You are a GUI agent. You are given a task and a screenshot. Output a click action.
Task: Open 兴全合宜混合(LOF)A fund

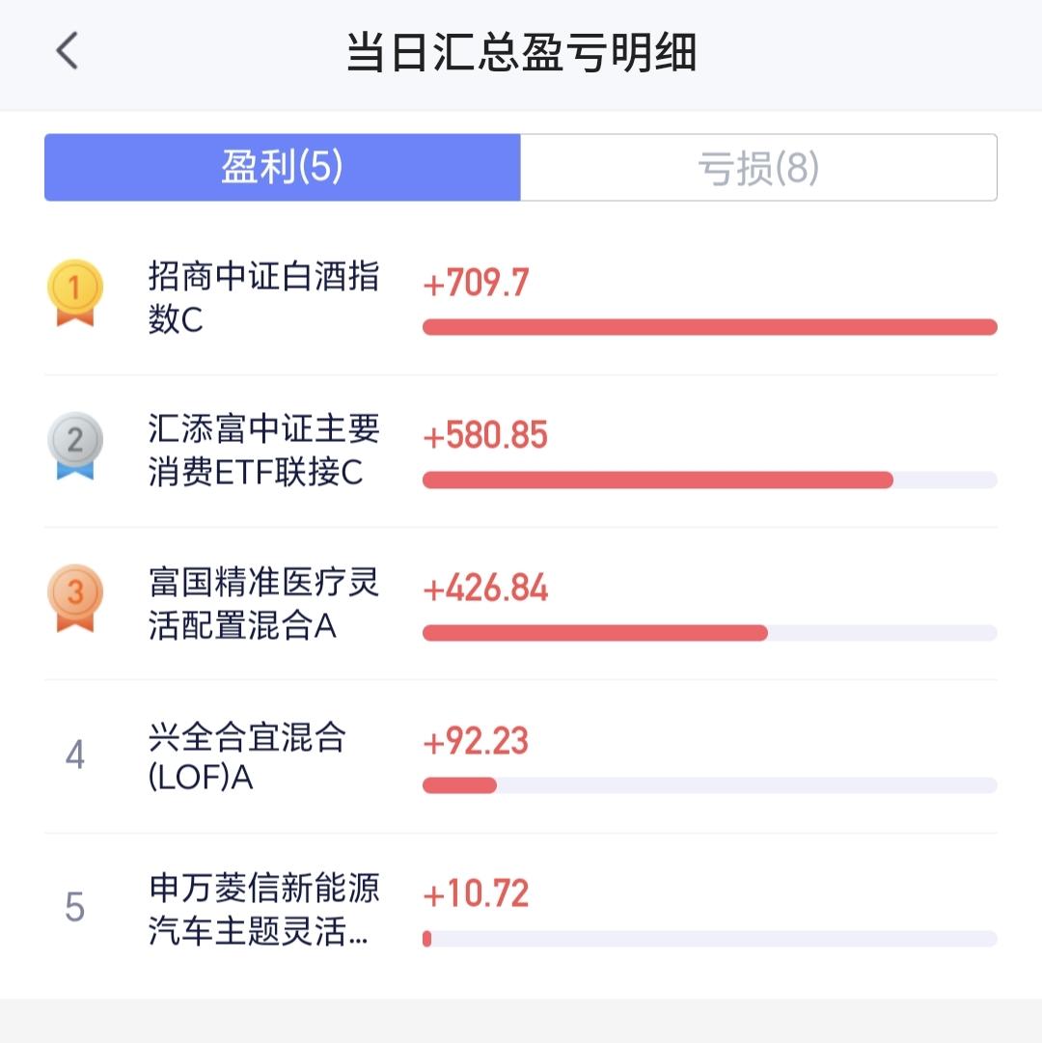[x=247, y=756]
